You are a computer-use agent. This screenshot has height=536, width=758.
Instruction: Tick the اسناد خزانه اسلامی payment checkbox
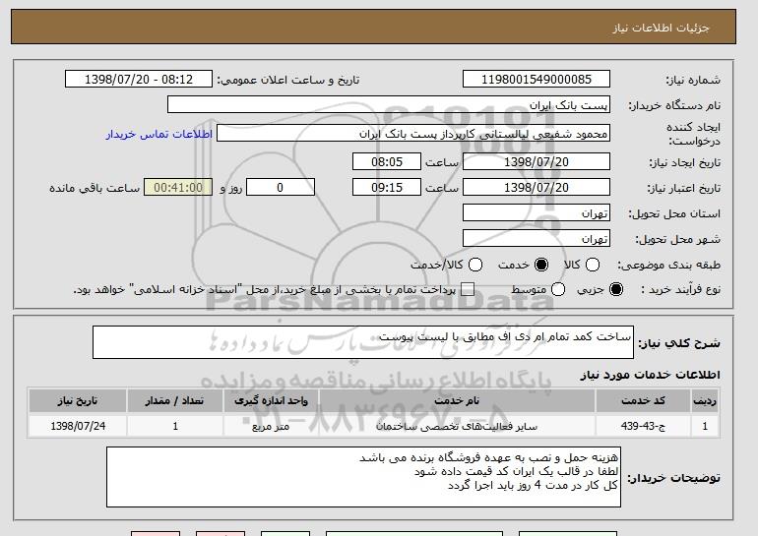click(x=467, y=289)
